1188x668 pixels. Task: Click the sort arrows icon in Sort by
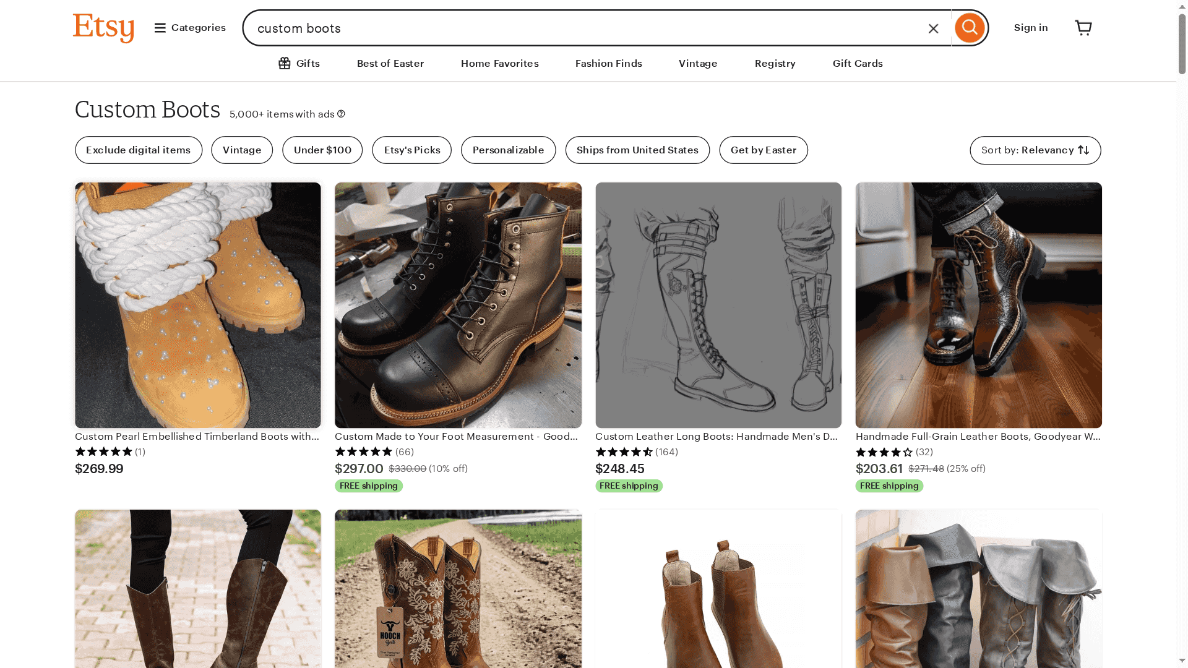[1083, 150]
